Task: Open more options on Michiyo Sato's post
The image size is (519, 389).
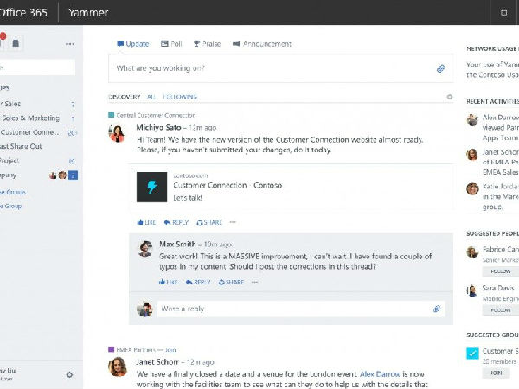Action: coord(233,222)
